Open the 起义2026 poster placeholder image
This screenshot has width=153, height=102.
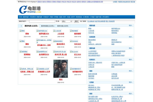[x=74, y=51]
